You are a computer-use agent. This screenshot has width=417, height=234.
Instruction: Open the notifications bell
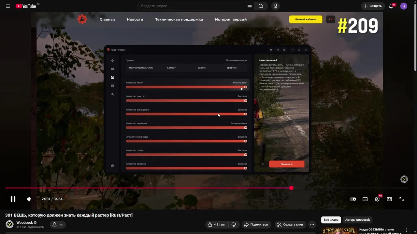point(391,6)
